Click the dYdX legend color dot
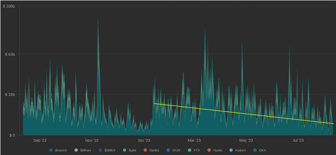The width and height of the screenshot is (336, 155). [x=168, y=150]
